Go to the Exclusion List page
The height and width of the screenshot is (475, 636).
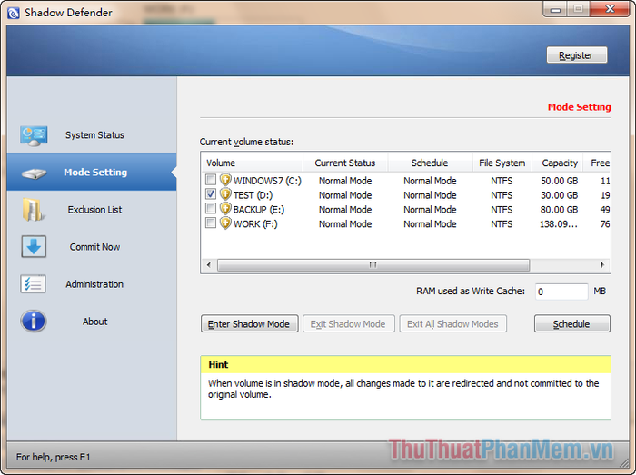[x=92, y=210]
